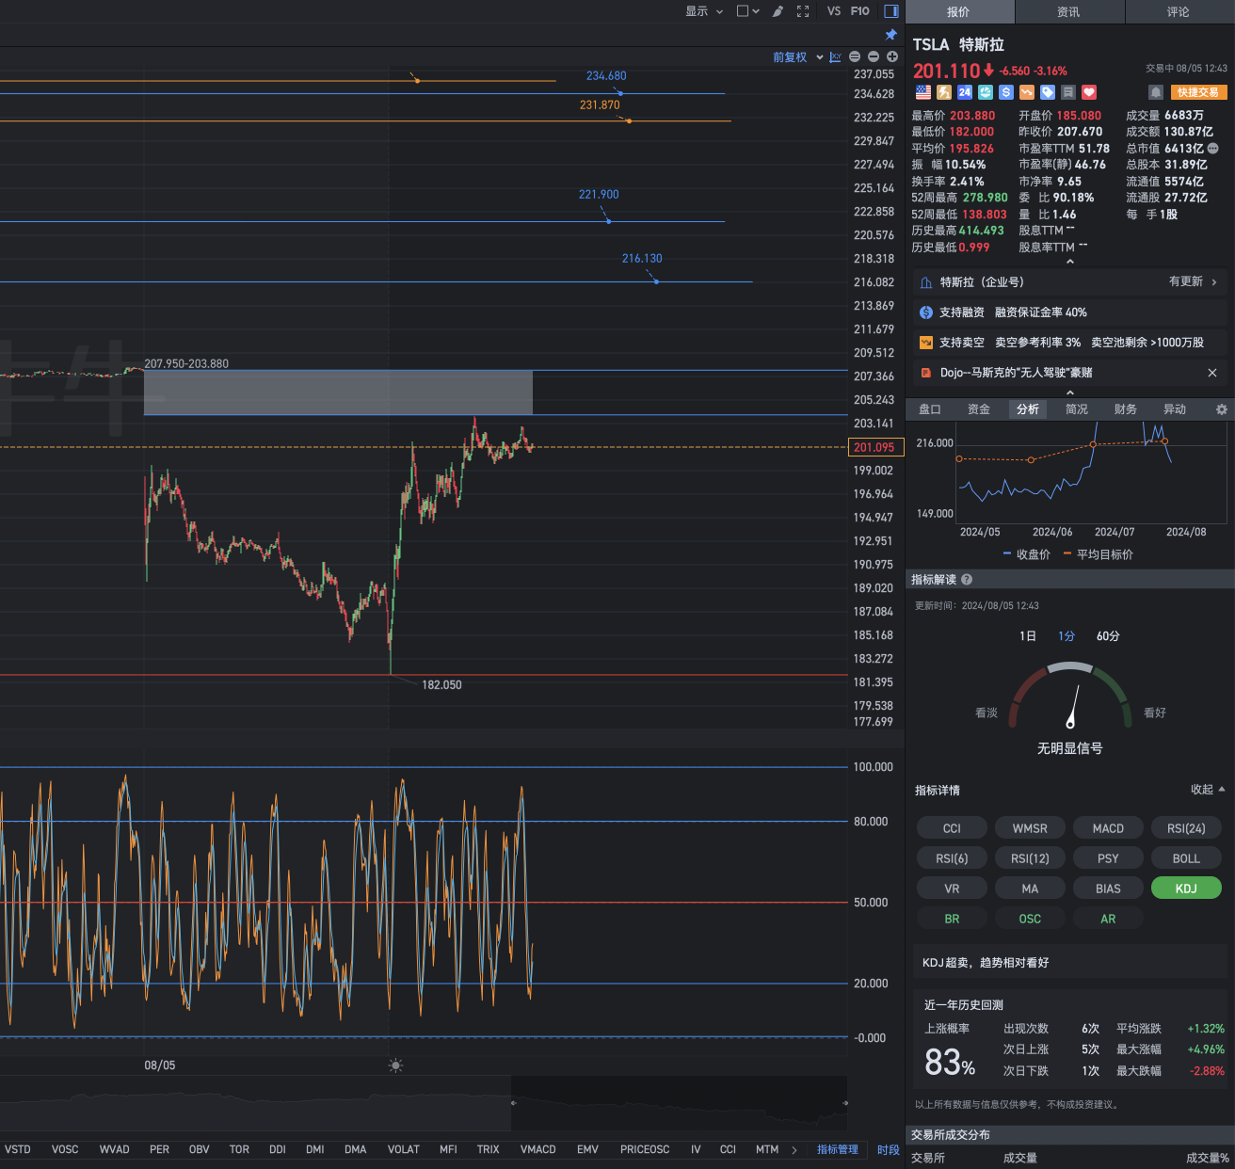
Task: Open the layout square dropdown
Action: (748, 11)
